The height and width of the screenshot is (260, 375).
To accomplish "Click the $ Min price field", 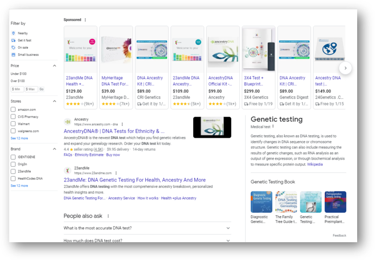I will (x=17, y=89).
